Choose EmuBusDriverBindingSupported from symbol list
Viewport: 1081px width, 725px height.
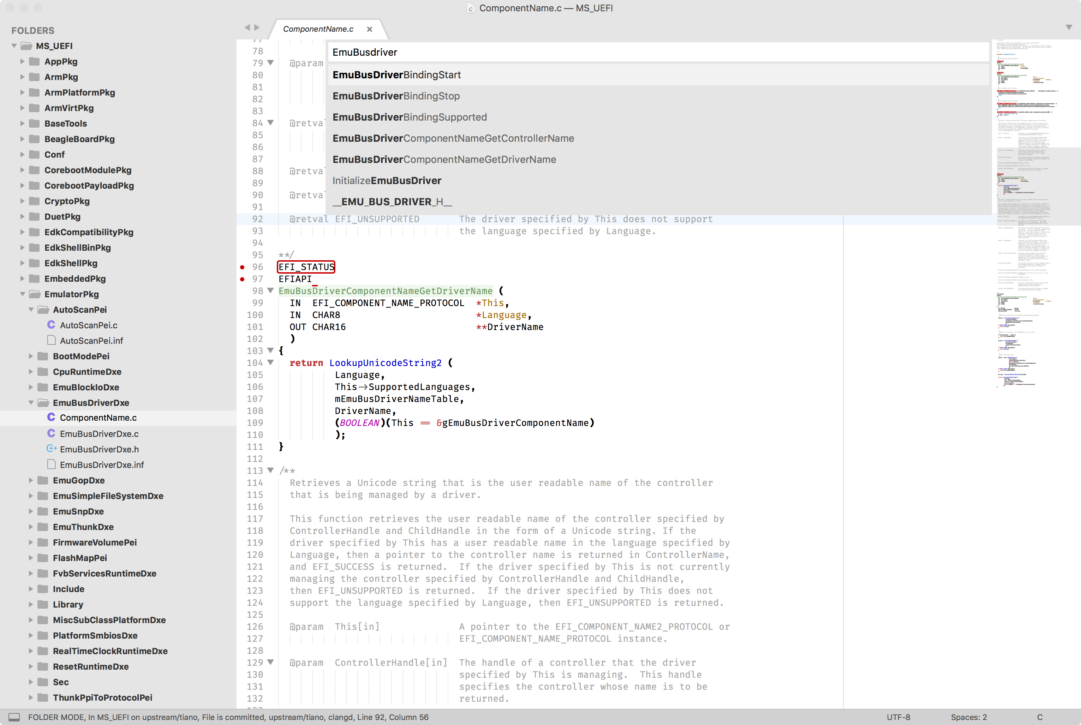point(658,117)
